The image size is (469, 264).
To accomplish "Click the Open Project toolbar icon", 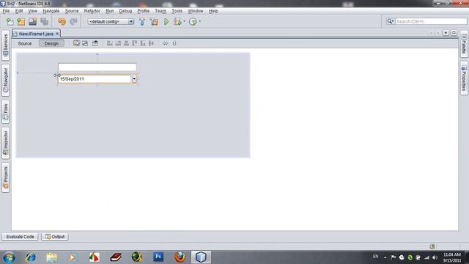I will (32, 21).
